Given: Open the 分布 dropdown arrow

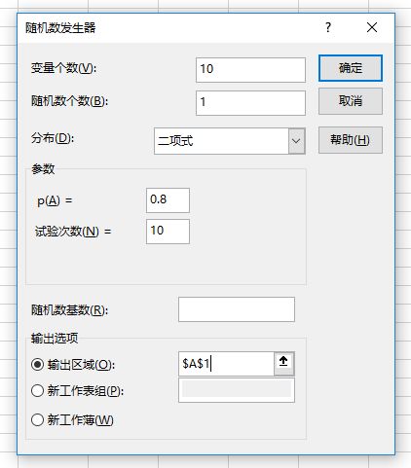Looking at the screenshot, I should 296,141.
